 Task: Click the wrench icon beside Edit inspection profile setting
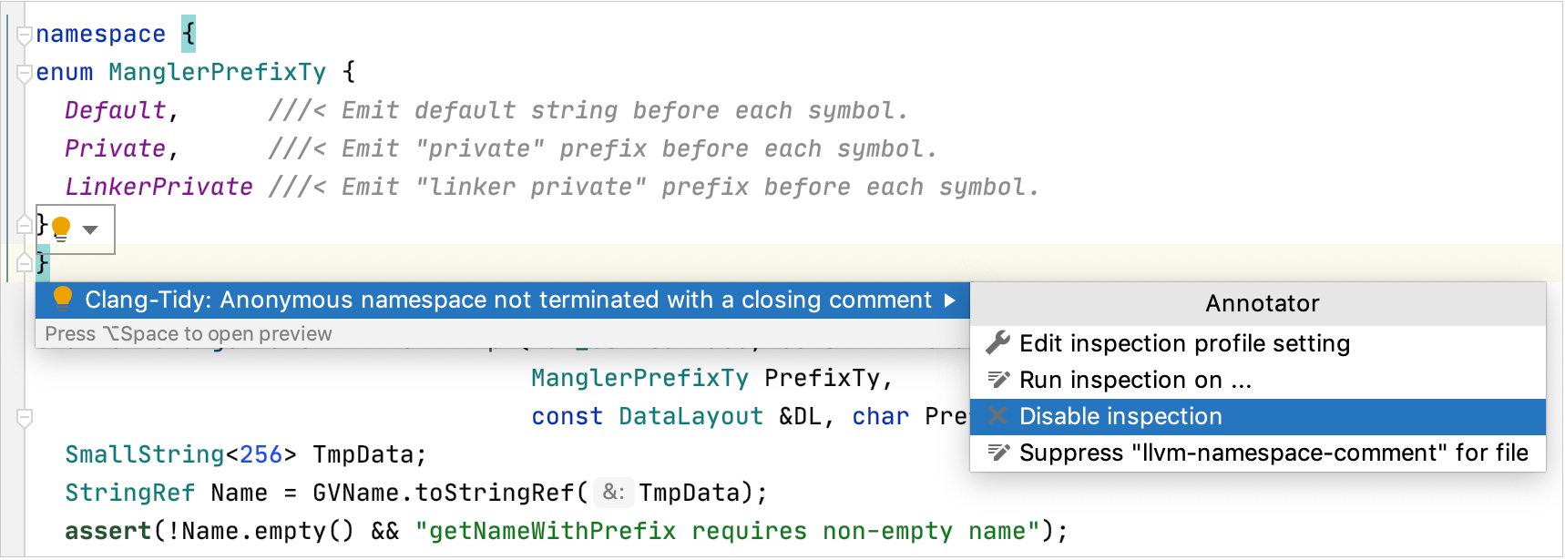997,343
